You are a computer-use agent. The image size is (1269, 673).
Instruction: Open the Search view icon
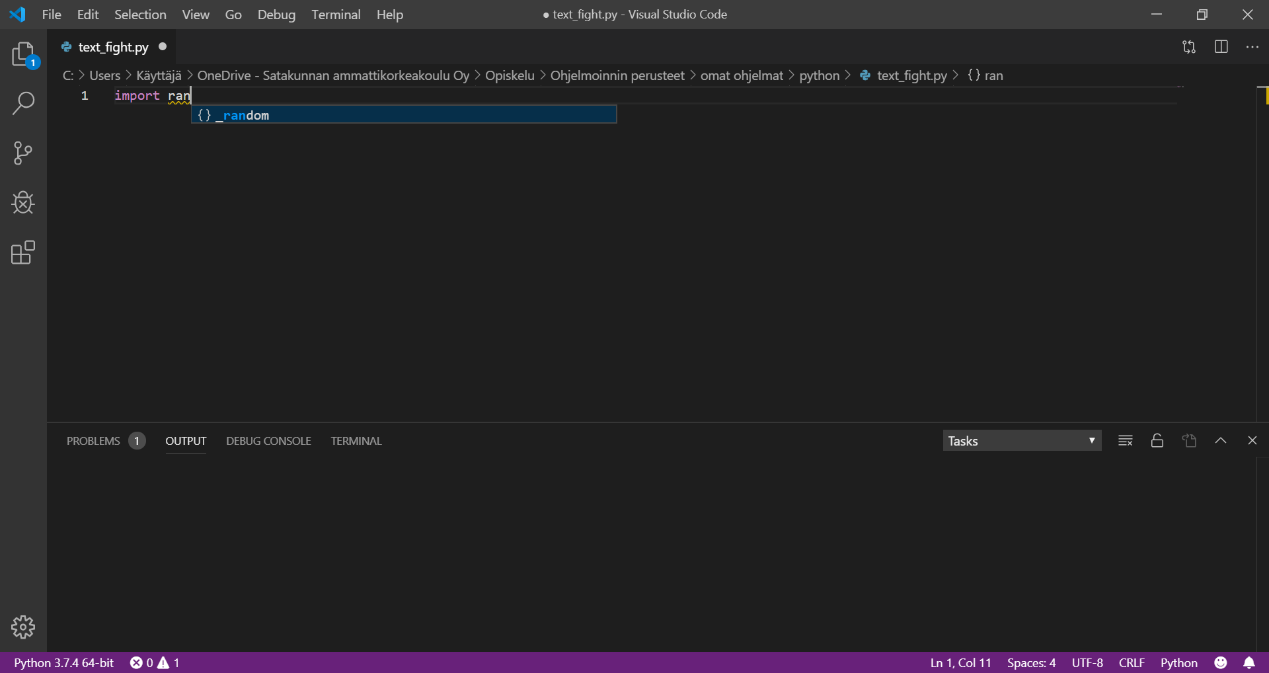coord(23,103)
